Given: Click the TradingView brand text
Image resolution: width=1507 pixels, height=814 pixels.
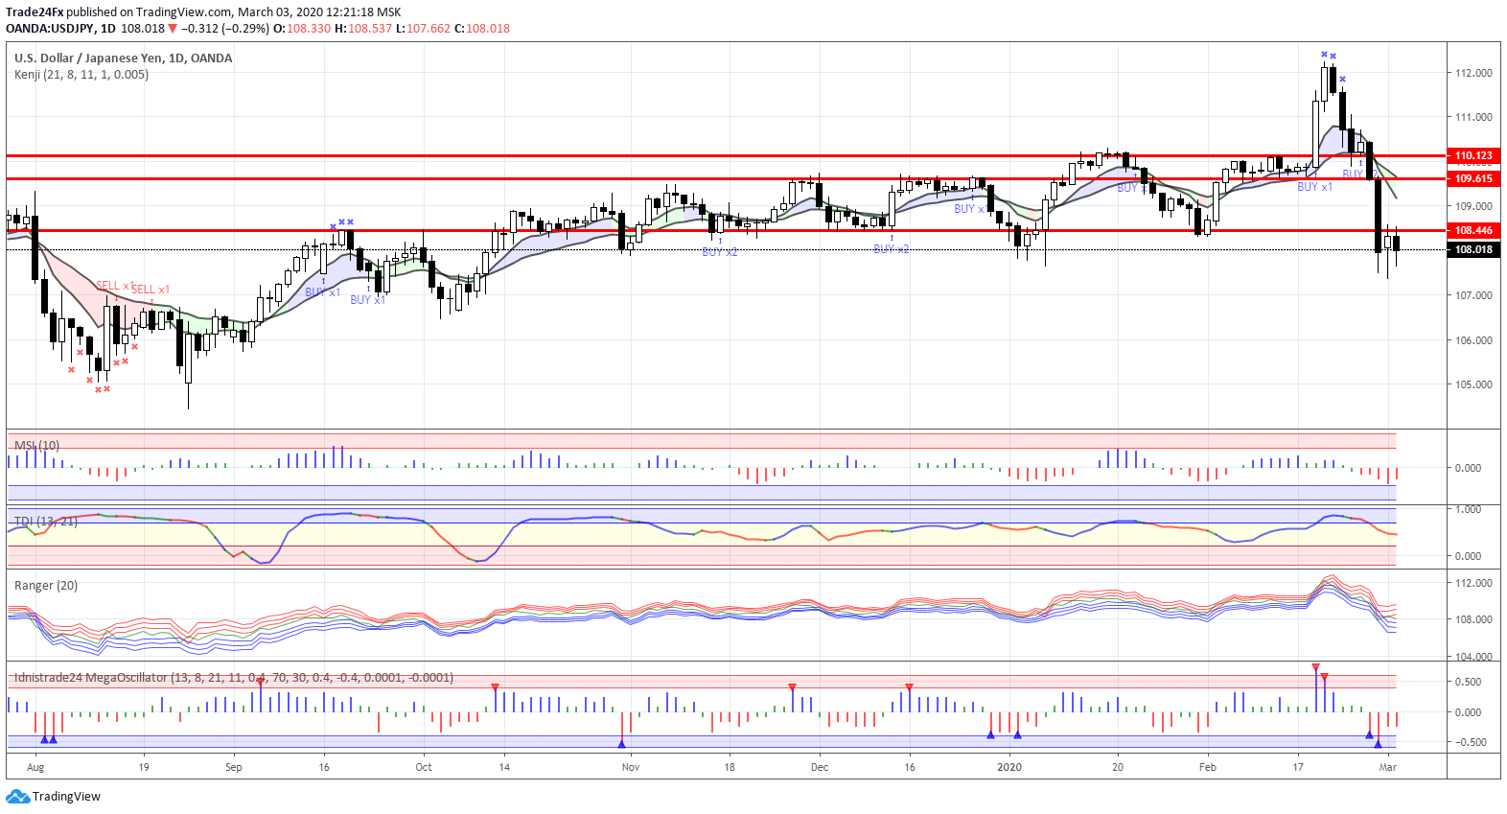Looking at the screenshot, I should 66,797.
